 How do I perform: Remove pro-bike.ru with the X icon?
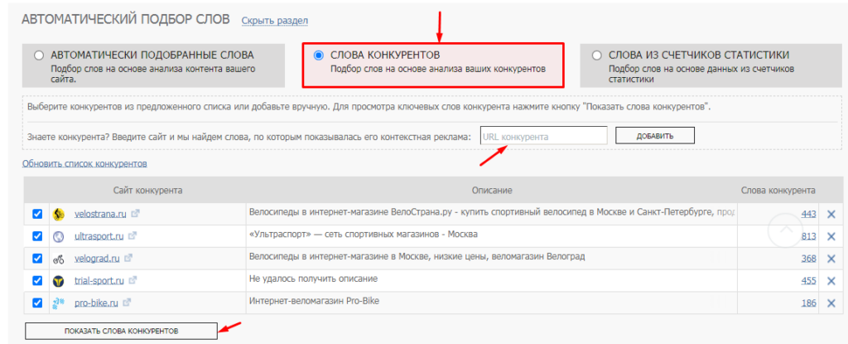pyautogui.click(x=831, y=303)
